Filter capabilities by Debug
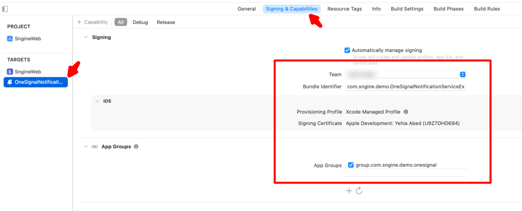522x211 pixels. tap(140, 22)
